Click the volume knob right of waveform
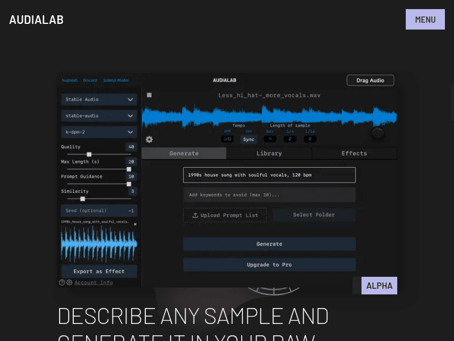Viewport: 454px width, 341px height. pyautogui.click(x=378, y=134)
